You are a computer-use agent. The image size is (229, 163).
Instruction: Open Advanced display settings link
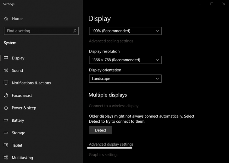pyautogui.click(x=111, y=144)
